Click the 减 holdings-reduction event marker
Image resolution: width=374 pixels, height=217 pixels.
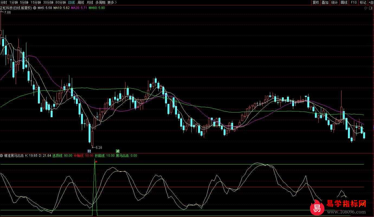(x=118, y=151)
